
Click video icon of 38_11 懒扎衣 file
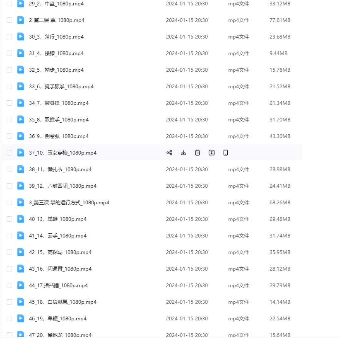point(21,169)
